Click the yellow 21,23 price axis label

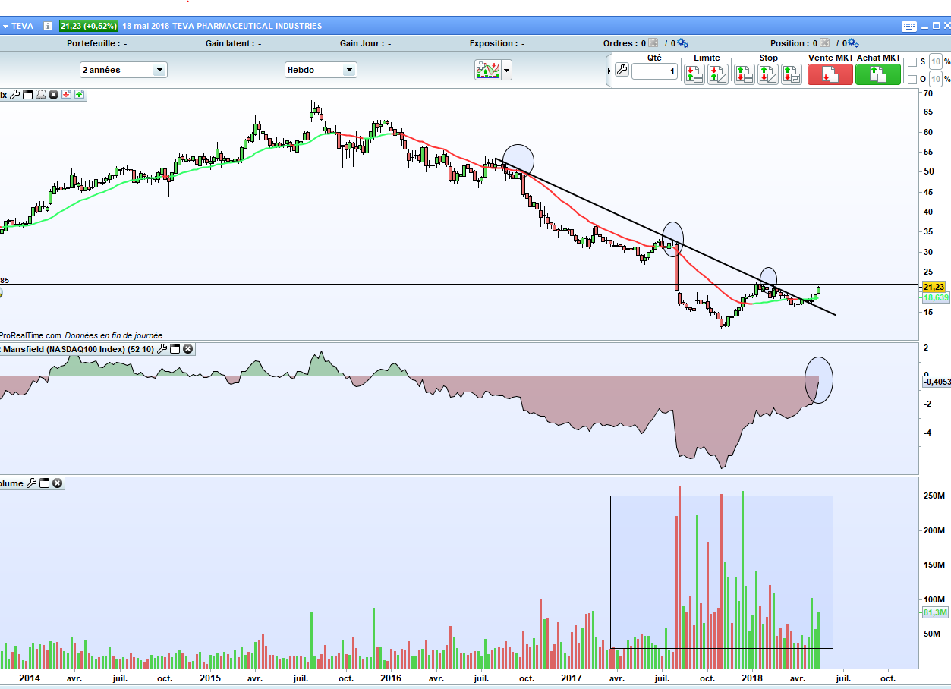934,287
